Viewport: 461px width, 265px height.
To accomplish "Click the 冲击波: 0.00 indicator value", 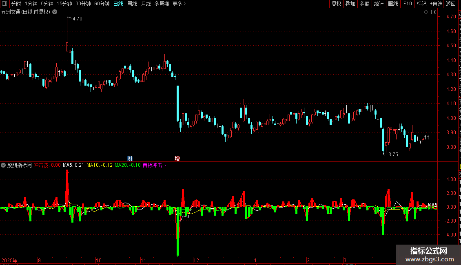I will pos(47,165).
